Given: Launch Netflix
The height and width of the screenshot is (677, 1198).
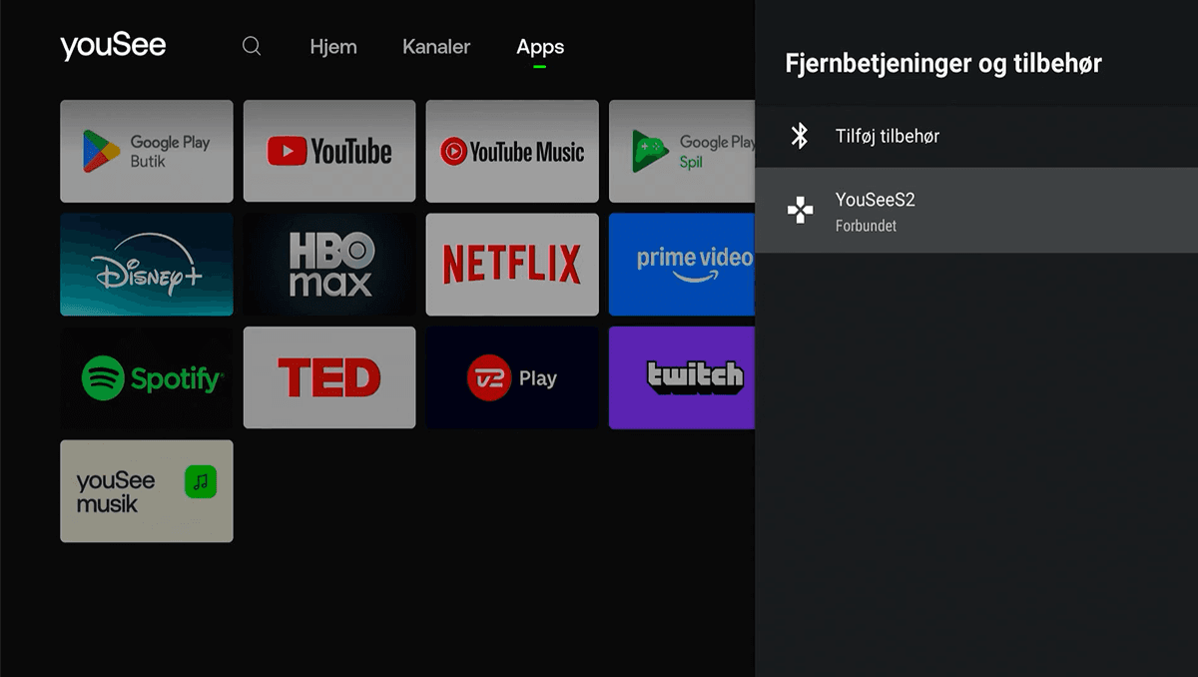Looking at the screenshot, I should coord(512,264).
